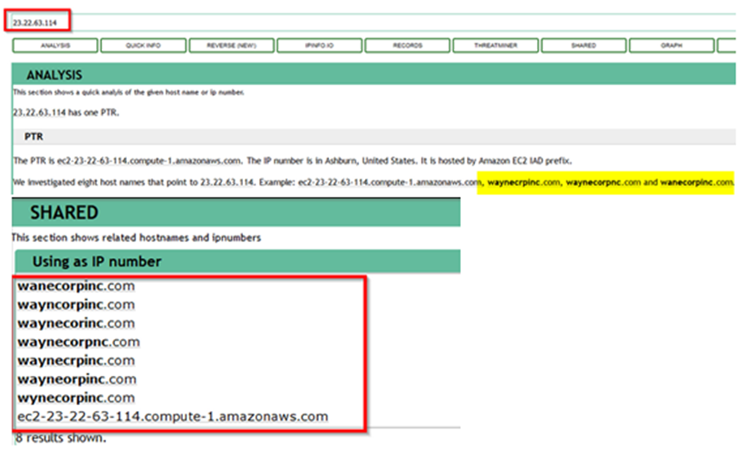Click the PTR hostname in 'The PTR is ec2-23-22-63-114...' sentence
Image resolution: width=745 pixels, height=461 pixels.
[150, 160]
